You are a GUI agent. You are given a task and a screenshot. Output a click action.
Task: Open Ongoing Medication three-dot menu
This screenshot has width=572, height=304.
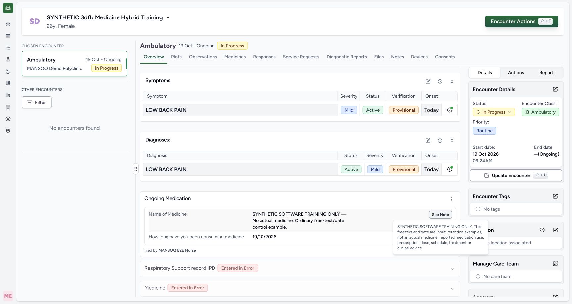[x=452, y=199]
